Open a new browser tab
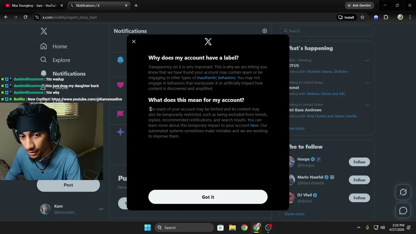 (136, 6)
